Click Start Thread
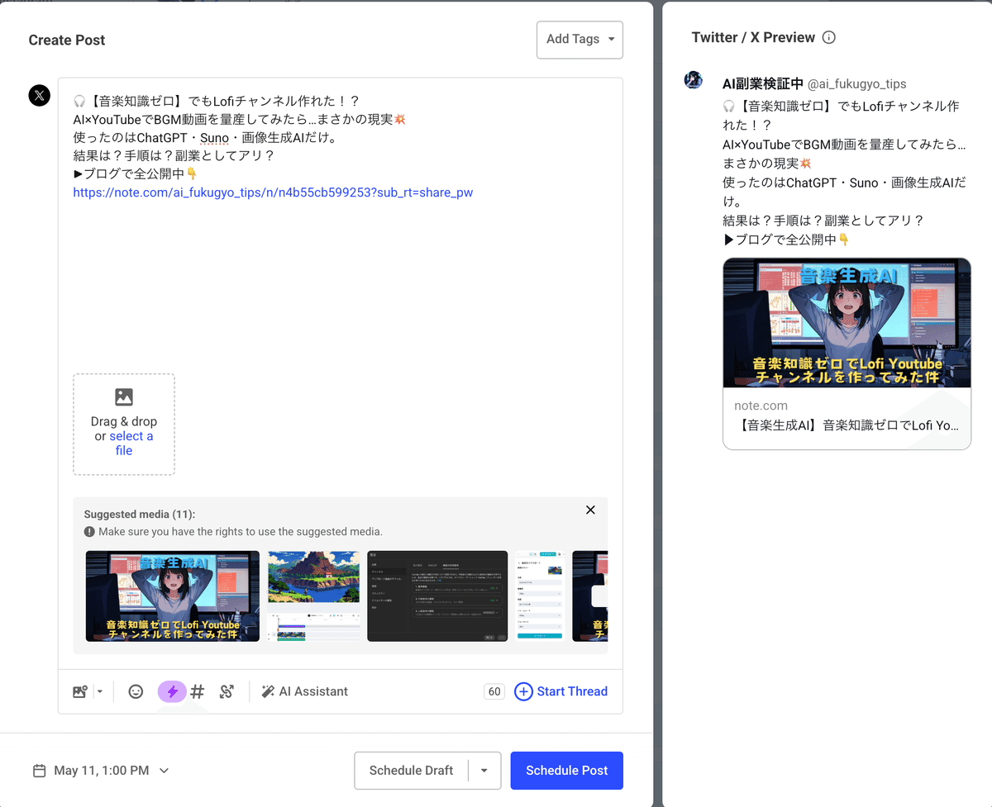Screen dimensions: 992x807 coord(561,691)
